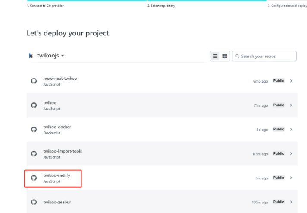
Task: Open chevron arrow for twikoo-docker row
Action: point(291,130)
